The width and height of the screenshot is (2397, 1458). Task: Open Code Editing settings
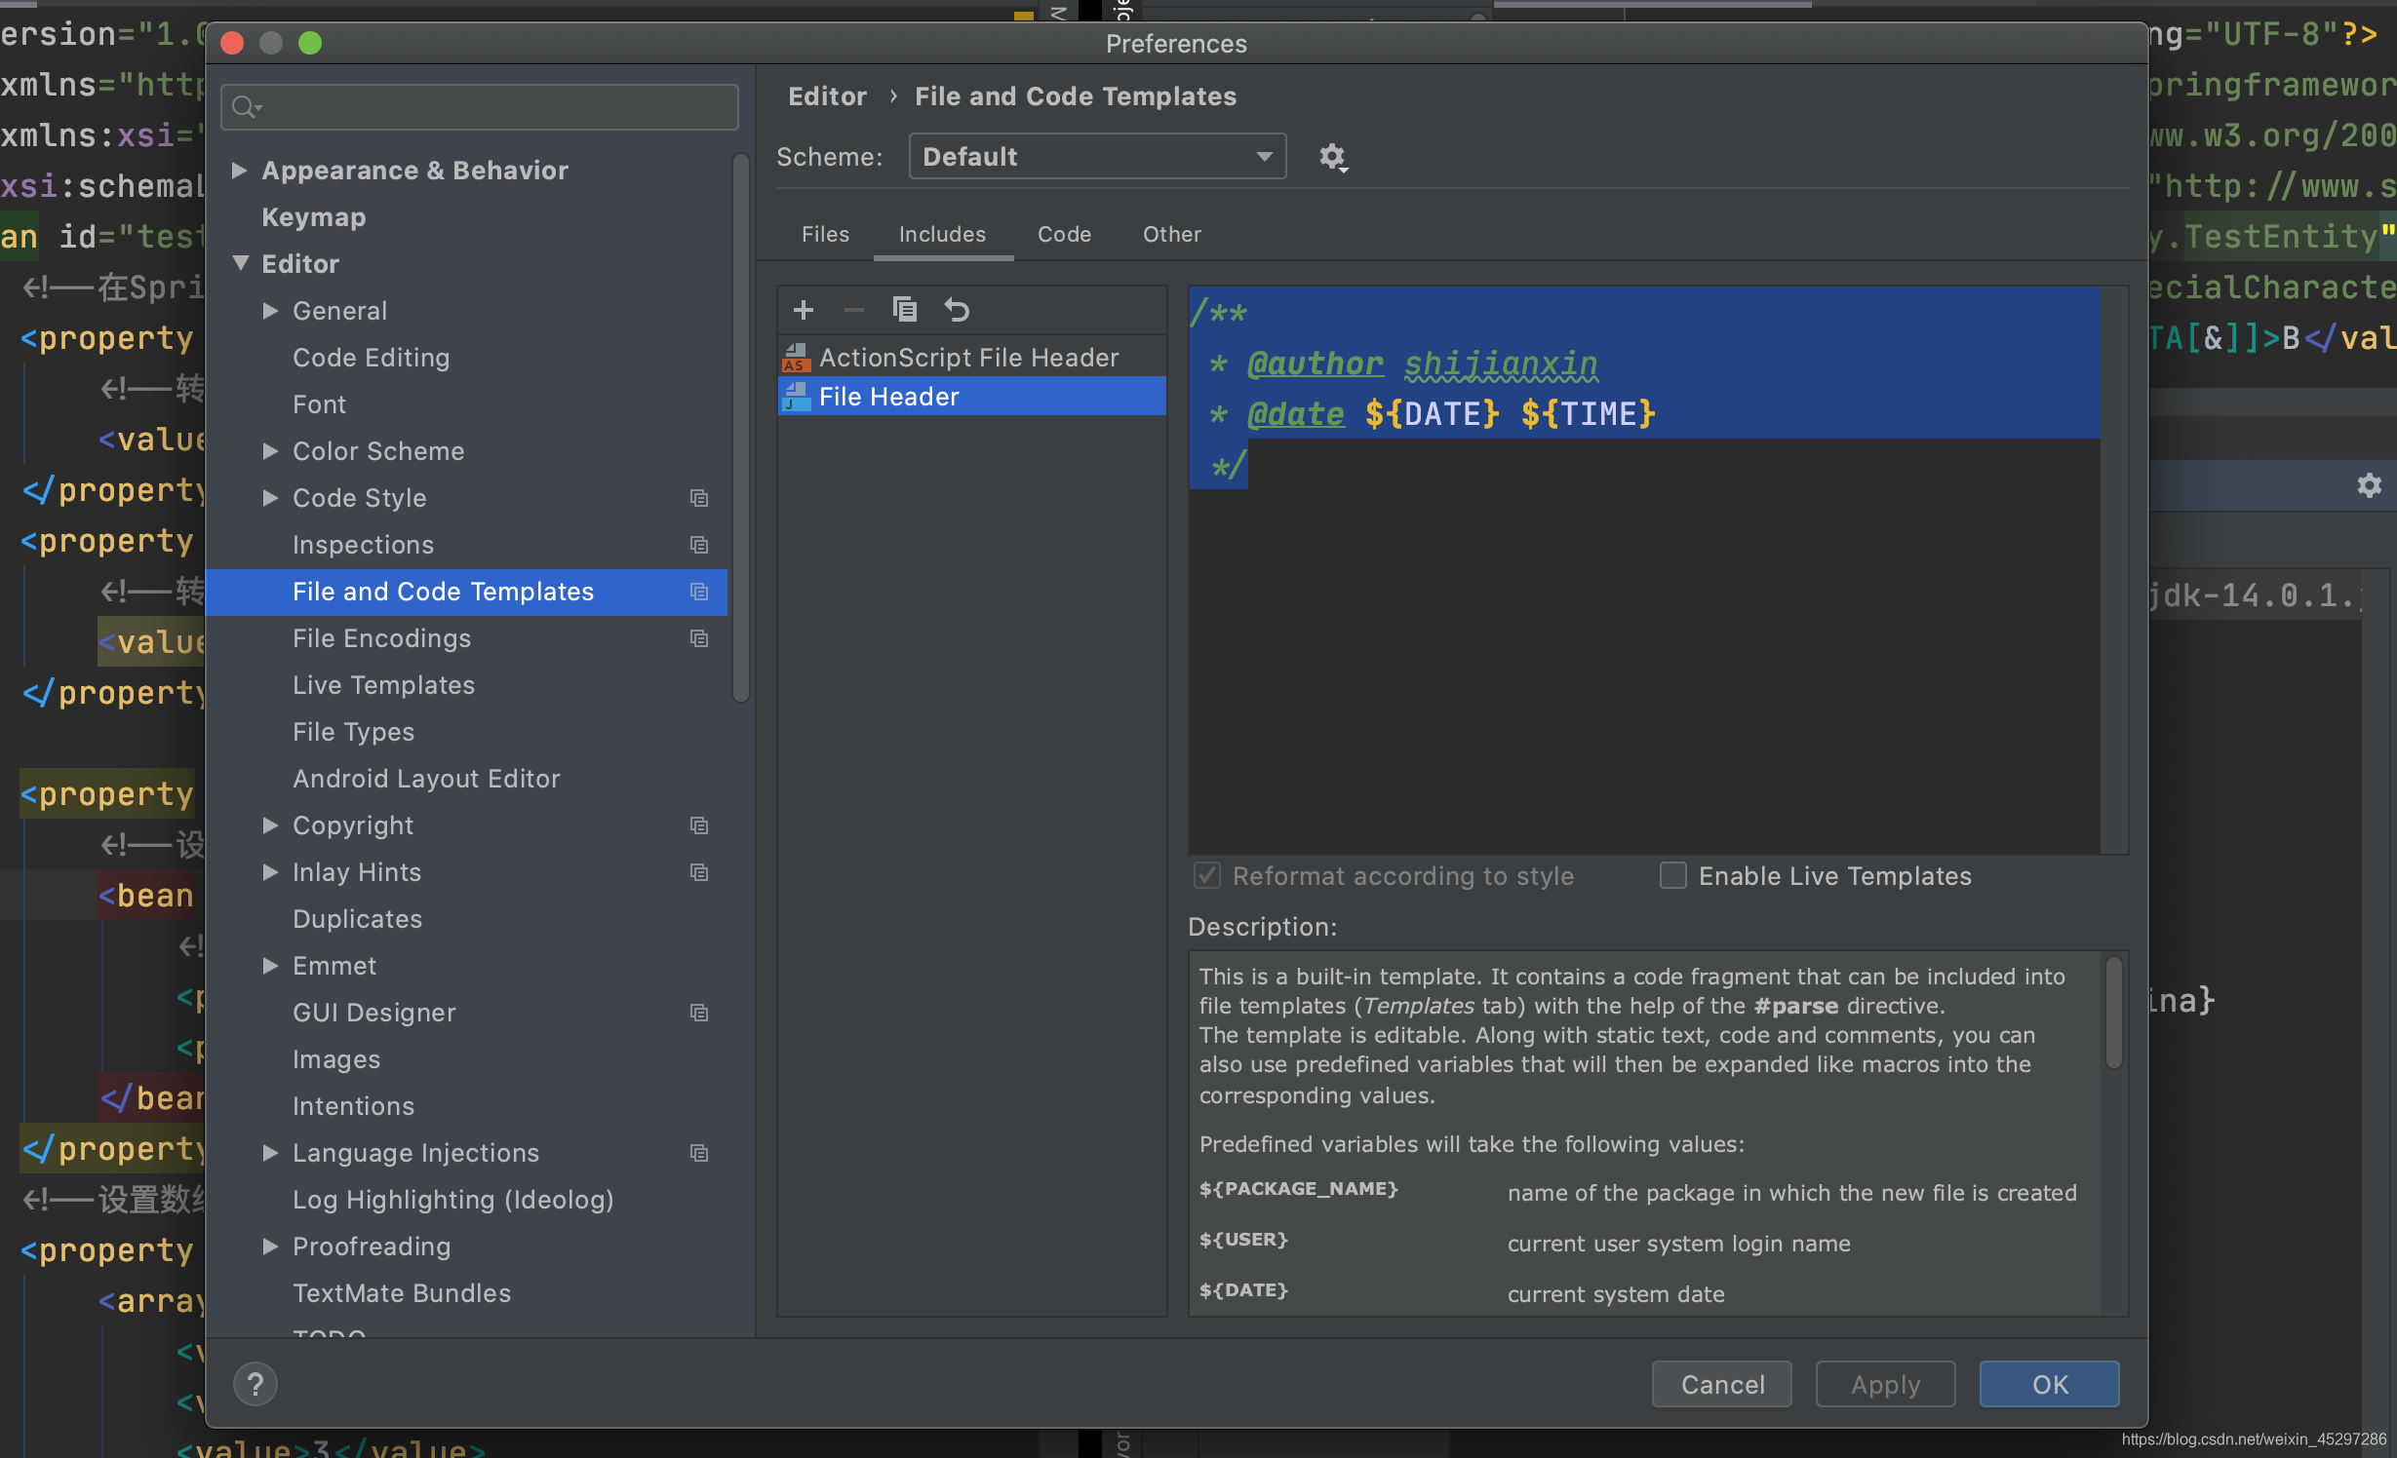point(372,358)
